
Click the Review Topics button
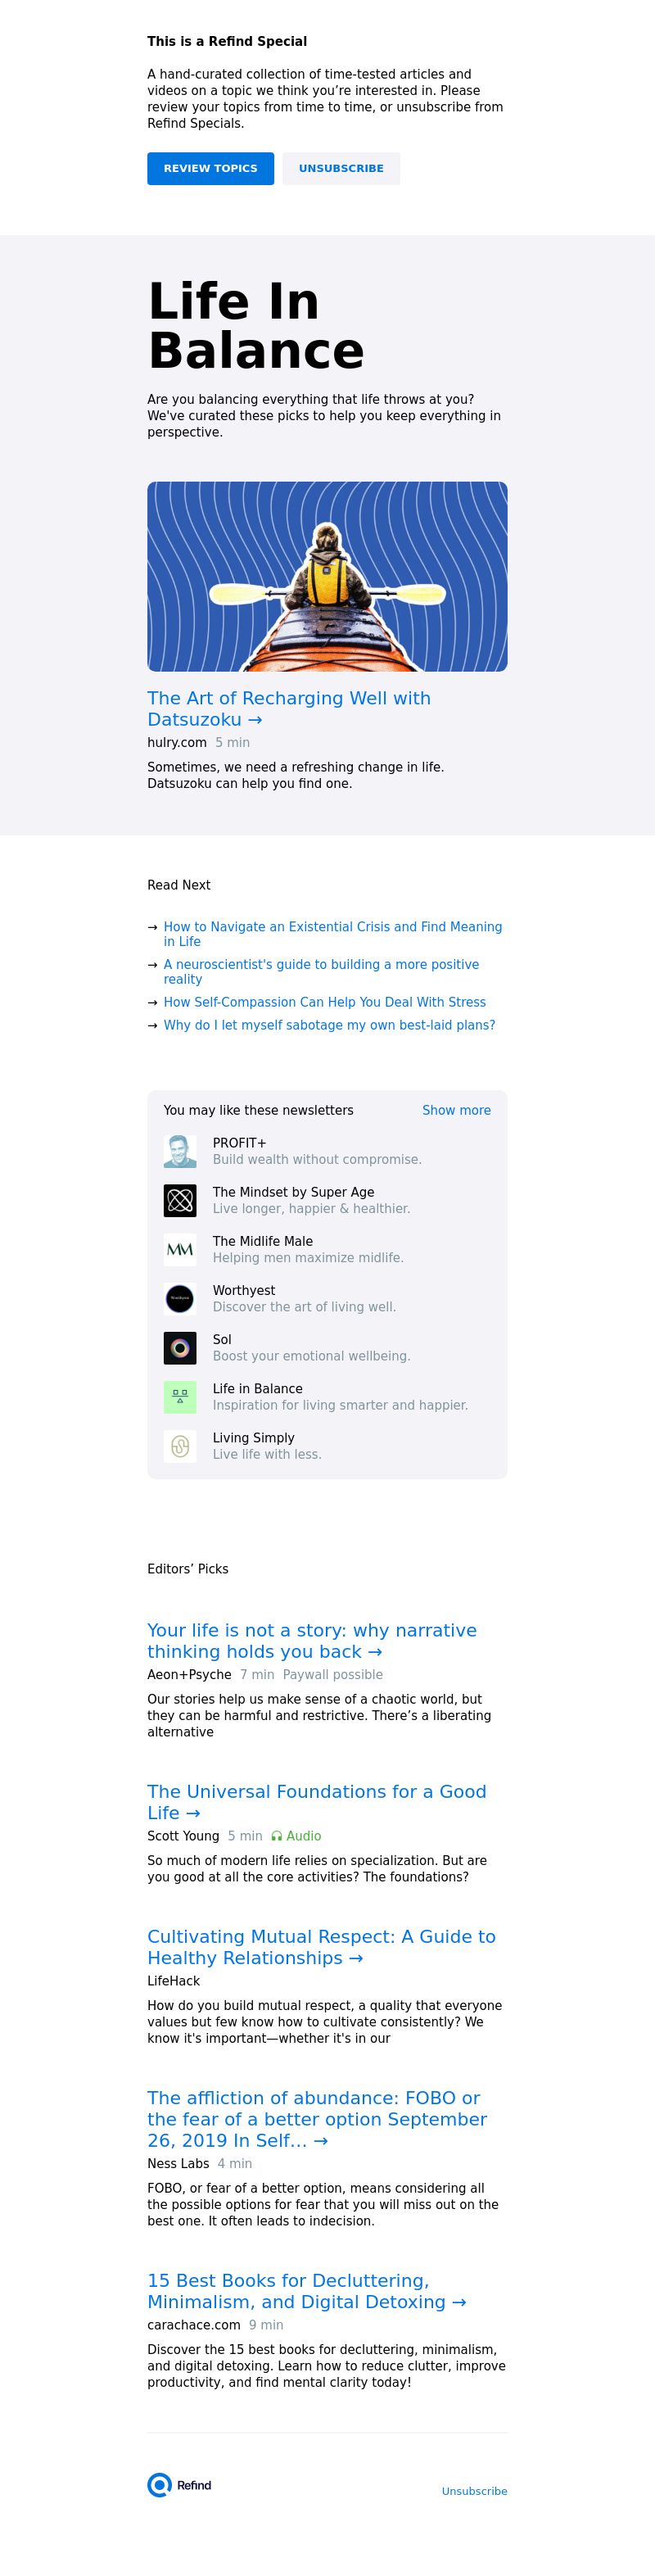tap(210, 168)
